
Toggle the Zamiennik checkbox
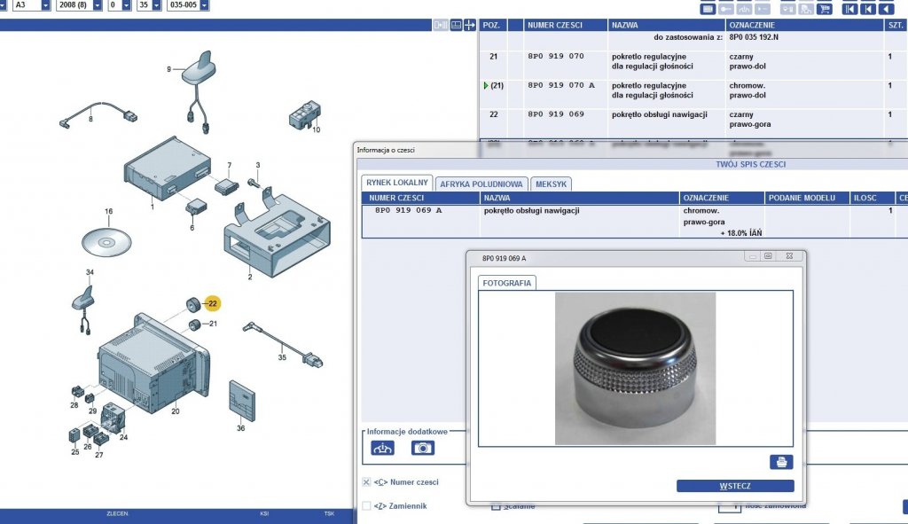[x=366, y=505]
